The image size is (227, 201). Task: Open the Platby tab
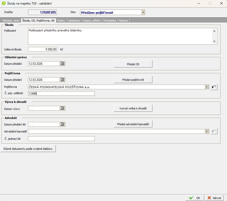point(61,21)
